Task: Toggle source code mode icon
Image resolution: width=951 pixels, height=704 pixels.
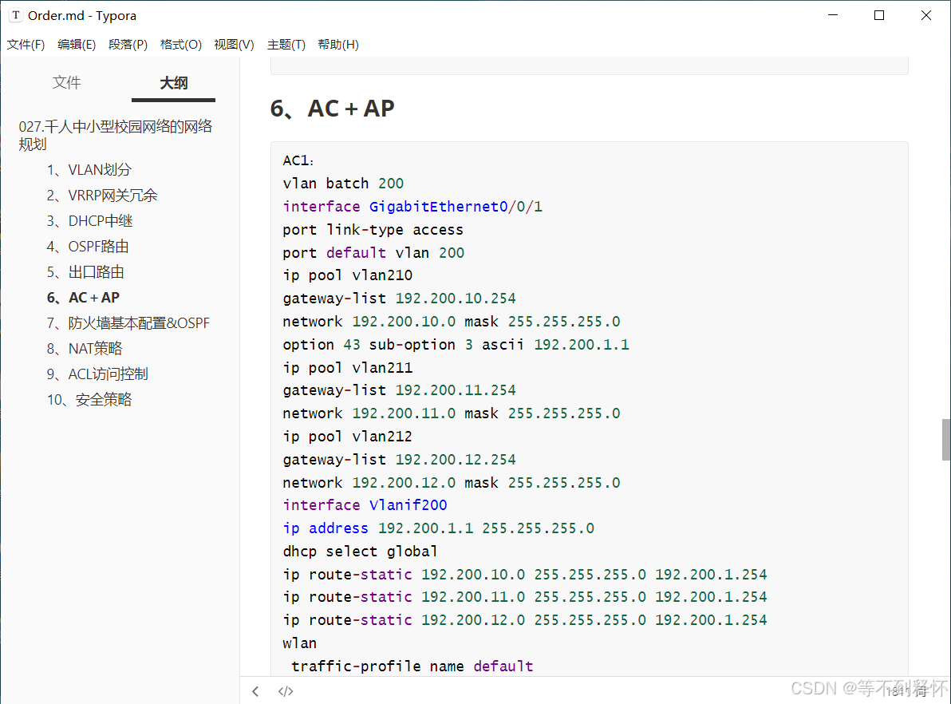Action: click(x=286, y=691)
